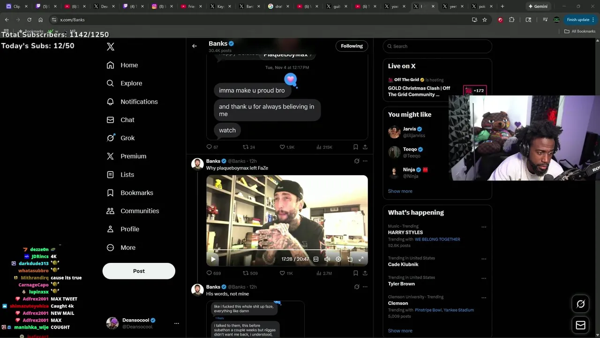600x338 pixels.
Task: Bookmark this page with star icon
Action: (x=485, y=20)
